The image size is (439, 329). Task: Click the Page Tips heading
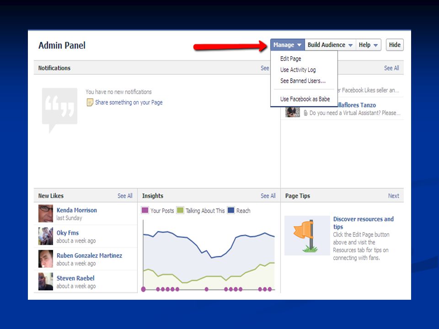click(x=298, y=196)
